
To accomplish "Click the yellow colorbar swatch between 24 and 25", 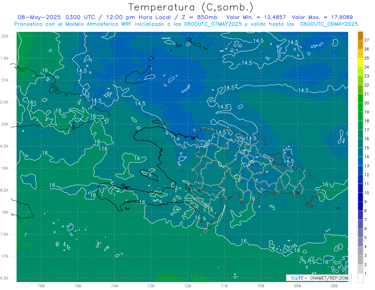I will [360, 63].
